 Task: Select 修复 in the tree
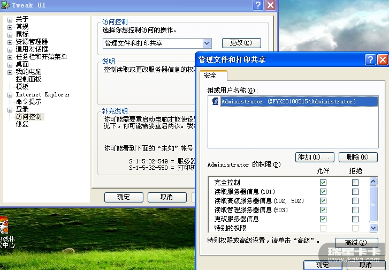[22, 124]
